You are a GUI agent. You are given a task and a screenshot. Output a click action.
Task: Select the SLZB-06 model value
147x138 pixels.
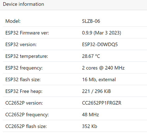(x=91, y=21)
